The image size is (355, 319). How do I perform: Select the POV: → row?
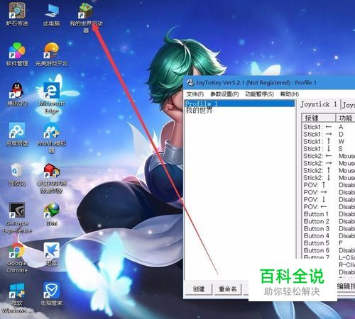(329, 192)
